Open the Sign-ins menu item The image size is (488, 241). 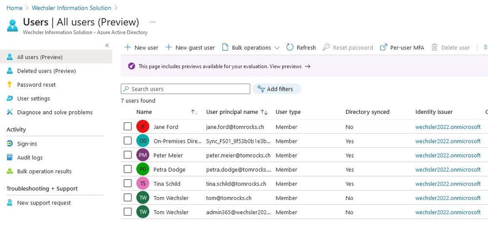[x=27, y=144]
